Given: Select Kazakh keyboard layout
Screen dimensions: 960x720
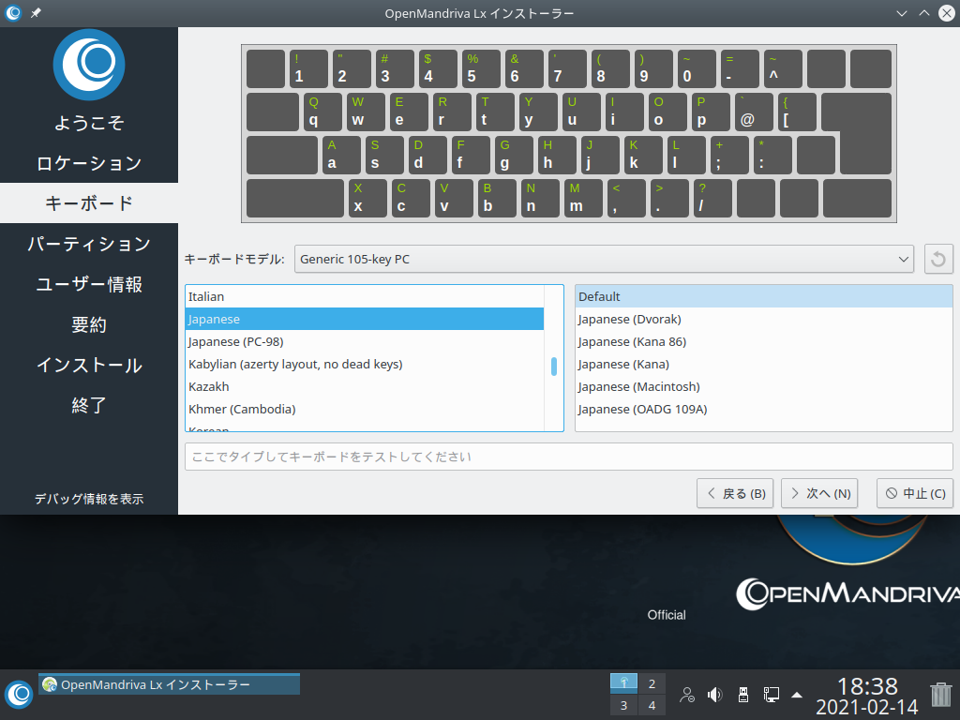Looking at the screenshot, I should point(365,387).
